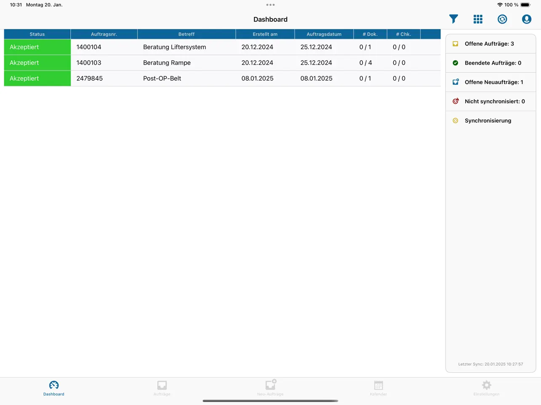The image size is (541, 405).
Task: Tap the 10:31 clock in status bar
Action: click(16, 5)
